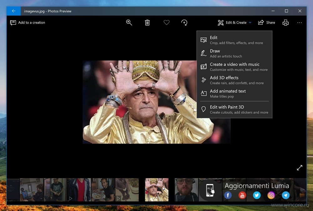
Task: Select Draw to add an artistic touch
Action: 234,53
